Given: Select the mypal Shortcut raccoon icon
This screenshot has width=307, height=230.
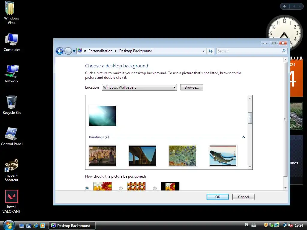Looking at the screenshot, I should pyautogui.click(x=12, y=170).
